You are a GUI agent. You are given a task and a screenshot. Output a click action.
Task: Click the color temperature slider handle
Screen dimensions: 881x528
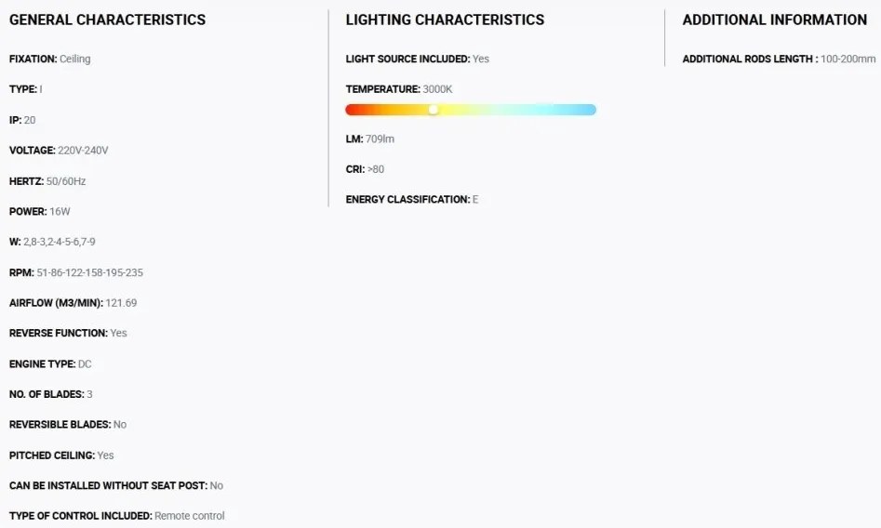click(x=434, y=110)
